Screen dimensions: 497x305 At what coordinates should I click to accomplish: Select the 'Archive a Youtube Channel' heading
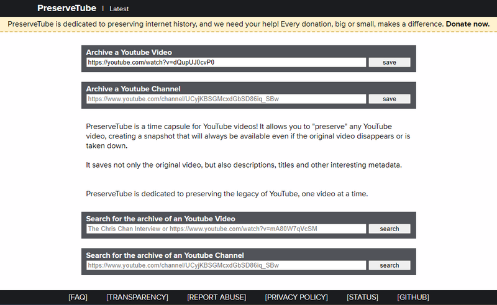tap(133, 89)
